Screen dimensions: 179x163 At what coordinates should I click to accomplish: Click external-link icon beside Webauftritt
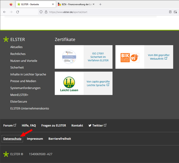tap(166, 58)
